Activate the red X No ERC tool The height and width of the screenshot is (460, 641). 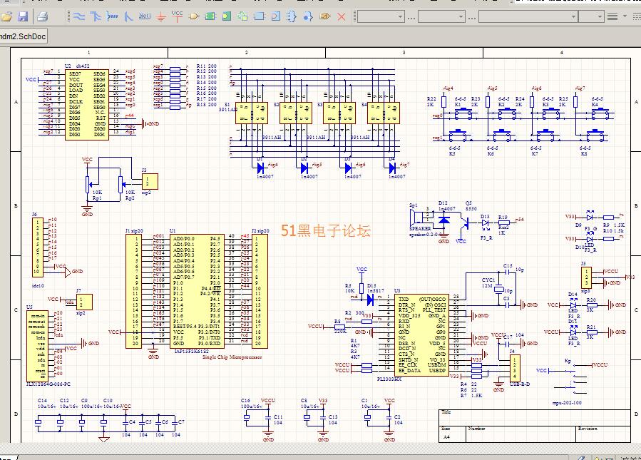342,16
